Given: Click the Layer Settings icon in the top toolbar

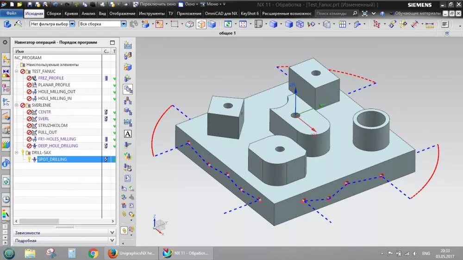Looking at the screenshot, I should click(326, 24).
